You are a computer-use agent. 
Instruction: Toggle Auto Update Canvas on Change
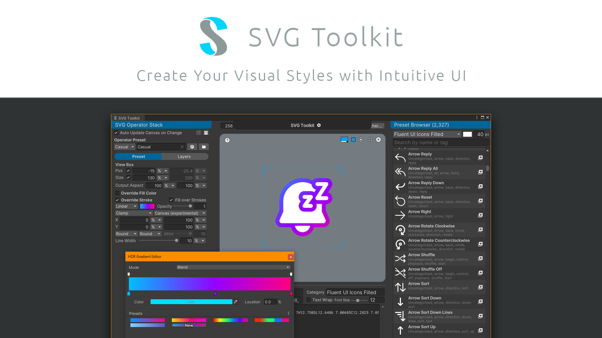[x=117, y=133]
